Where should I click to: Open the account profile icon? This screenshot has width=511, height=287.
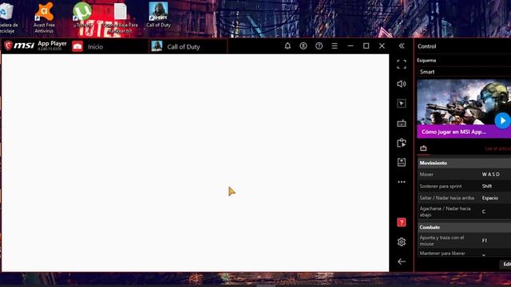coord(303,46)
